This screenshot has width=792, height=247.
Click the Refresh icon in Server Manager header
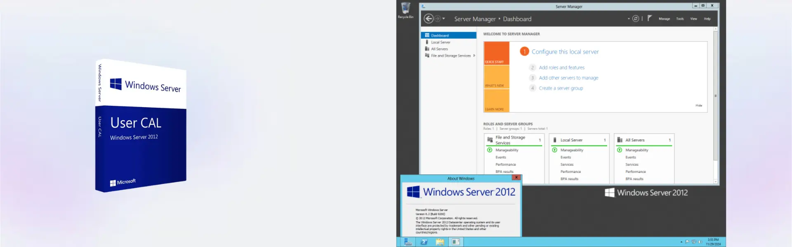[x=636, y=19]
